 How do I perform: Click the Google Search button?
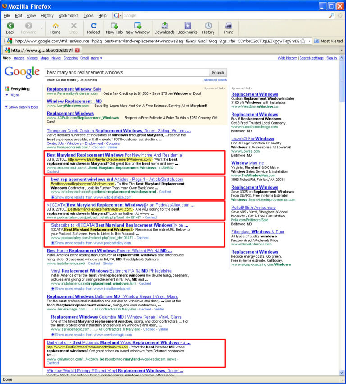[x=218, y=73]
